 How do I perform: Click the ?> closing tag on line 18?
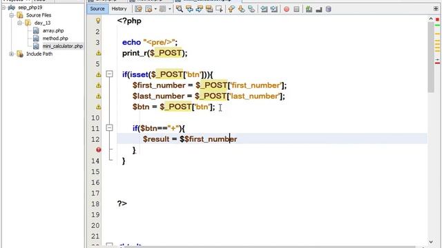tap(122, 204)
